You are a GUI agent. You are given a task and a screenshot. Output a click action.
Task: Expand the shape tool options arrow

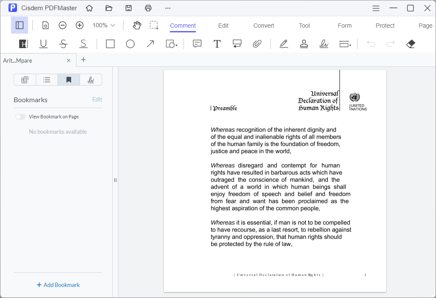click(x=176, y=46)
